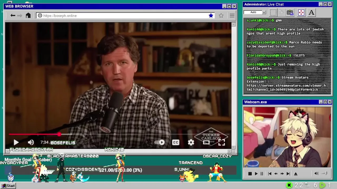Toggle the video autoplay switch
The height and width of the screenshot is (189, 337).
[x=160, y=142]
